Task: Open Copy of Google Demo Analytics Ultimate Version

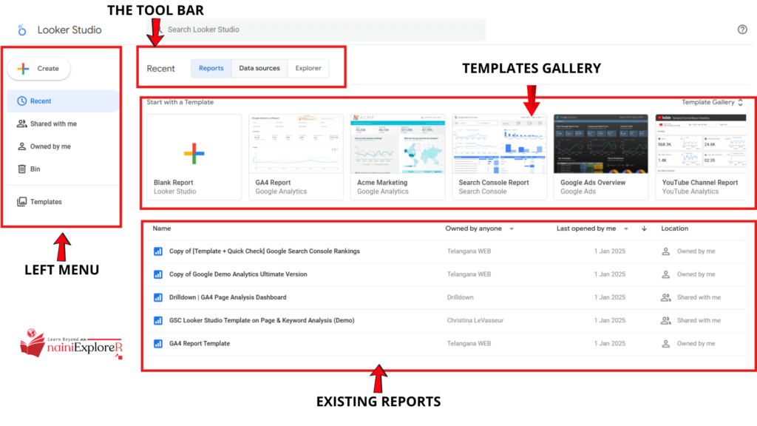Action: coord(238,274)
